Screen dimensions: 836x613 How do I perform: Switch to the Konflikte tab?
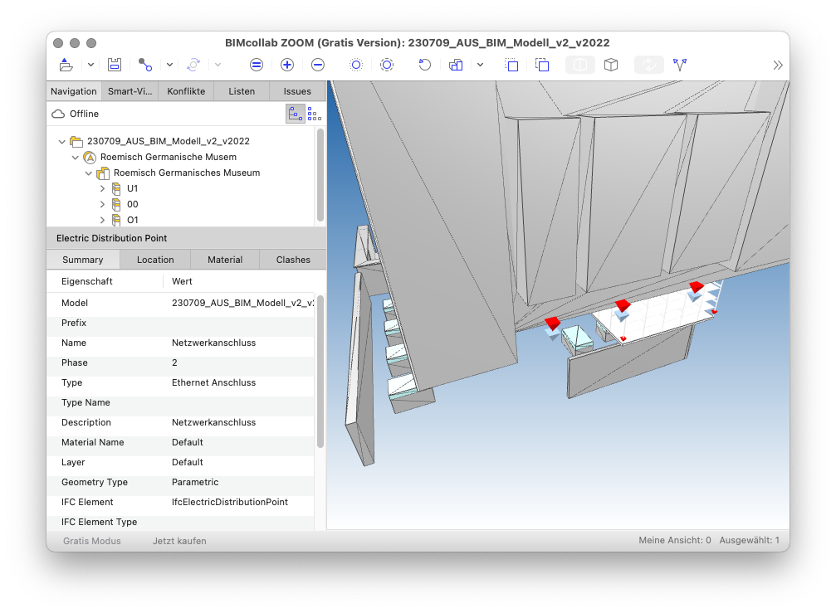186,91
